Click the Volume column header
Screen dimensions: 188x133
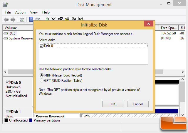(18, 28)
